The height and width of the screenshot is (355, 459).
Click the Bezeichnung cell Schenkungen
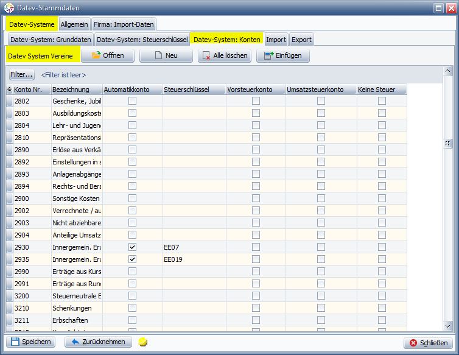pyautogui.click(x=77, y=308)
